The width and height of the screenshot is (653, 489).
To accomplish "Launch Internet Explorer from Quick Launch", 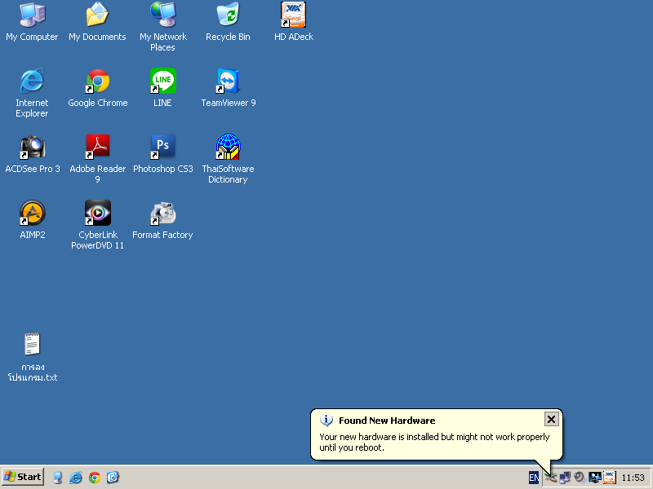I will 76,478.
